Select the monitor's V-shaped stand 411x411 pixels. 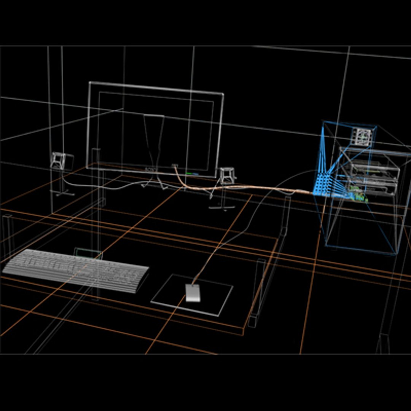[x=154, y=151]
